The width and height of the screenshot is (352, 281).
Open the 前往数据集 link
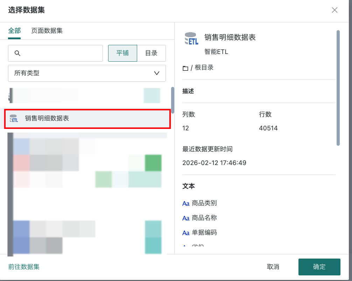[x=24, y=267]
